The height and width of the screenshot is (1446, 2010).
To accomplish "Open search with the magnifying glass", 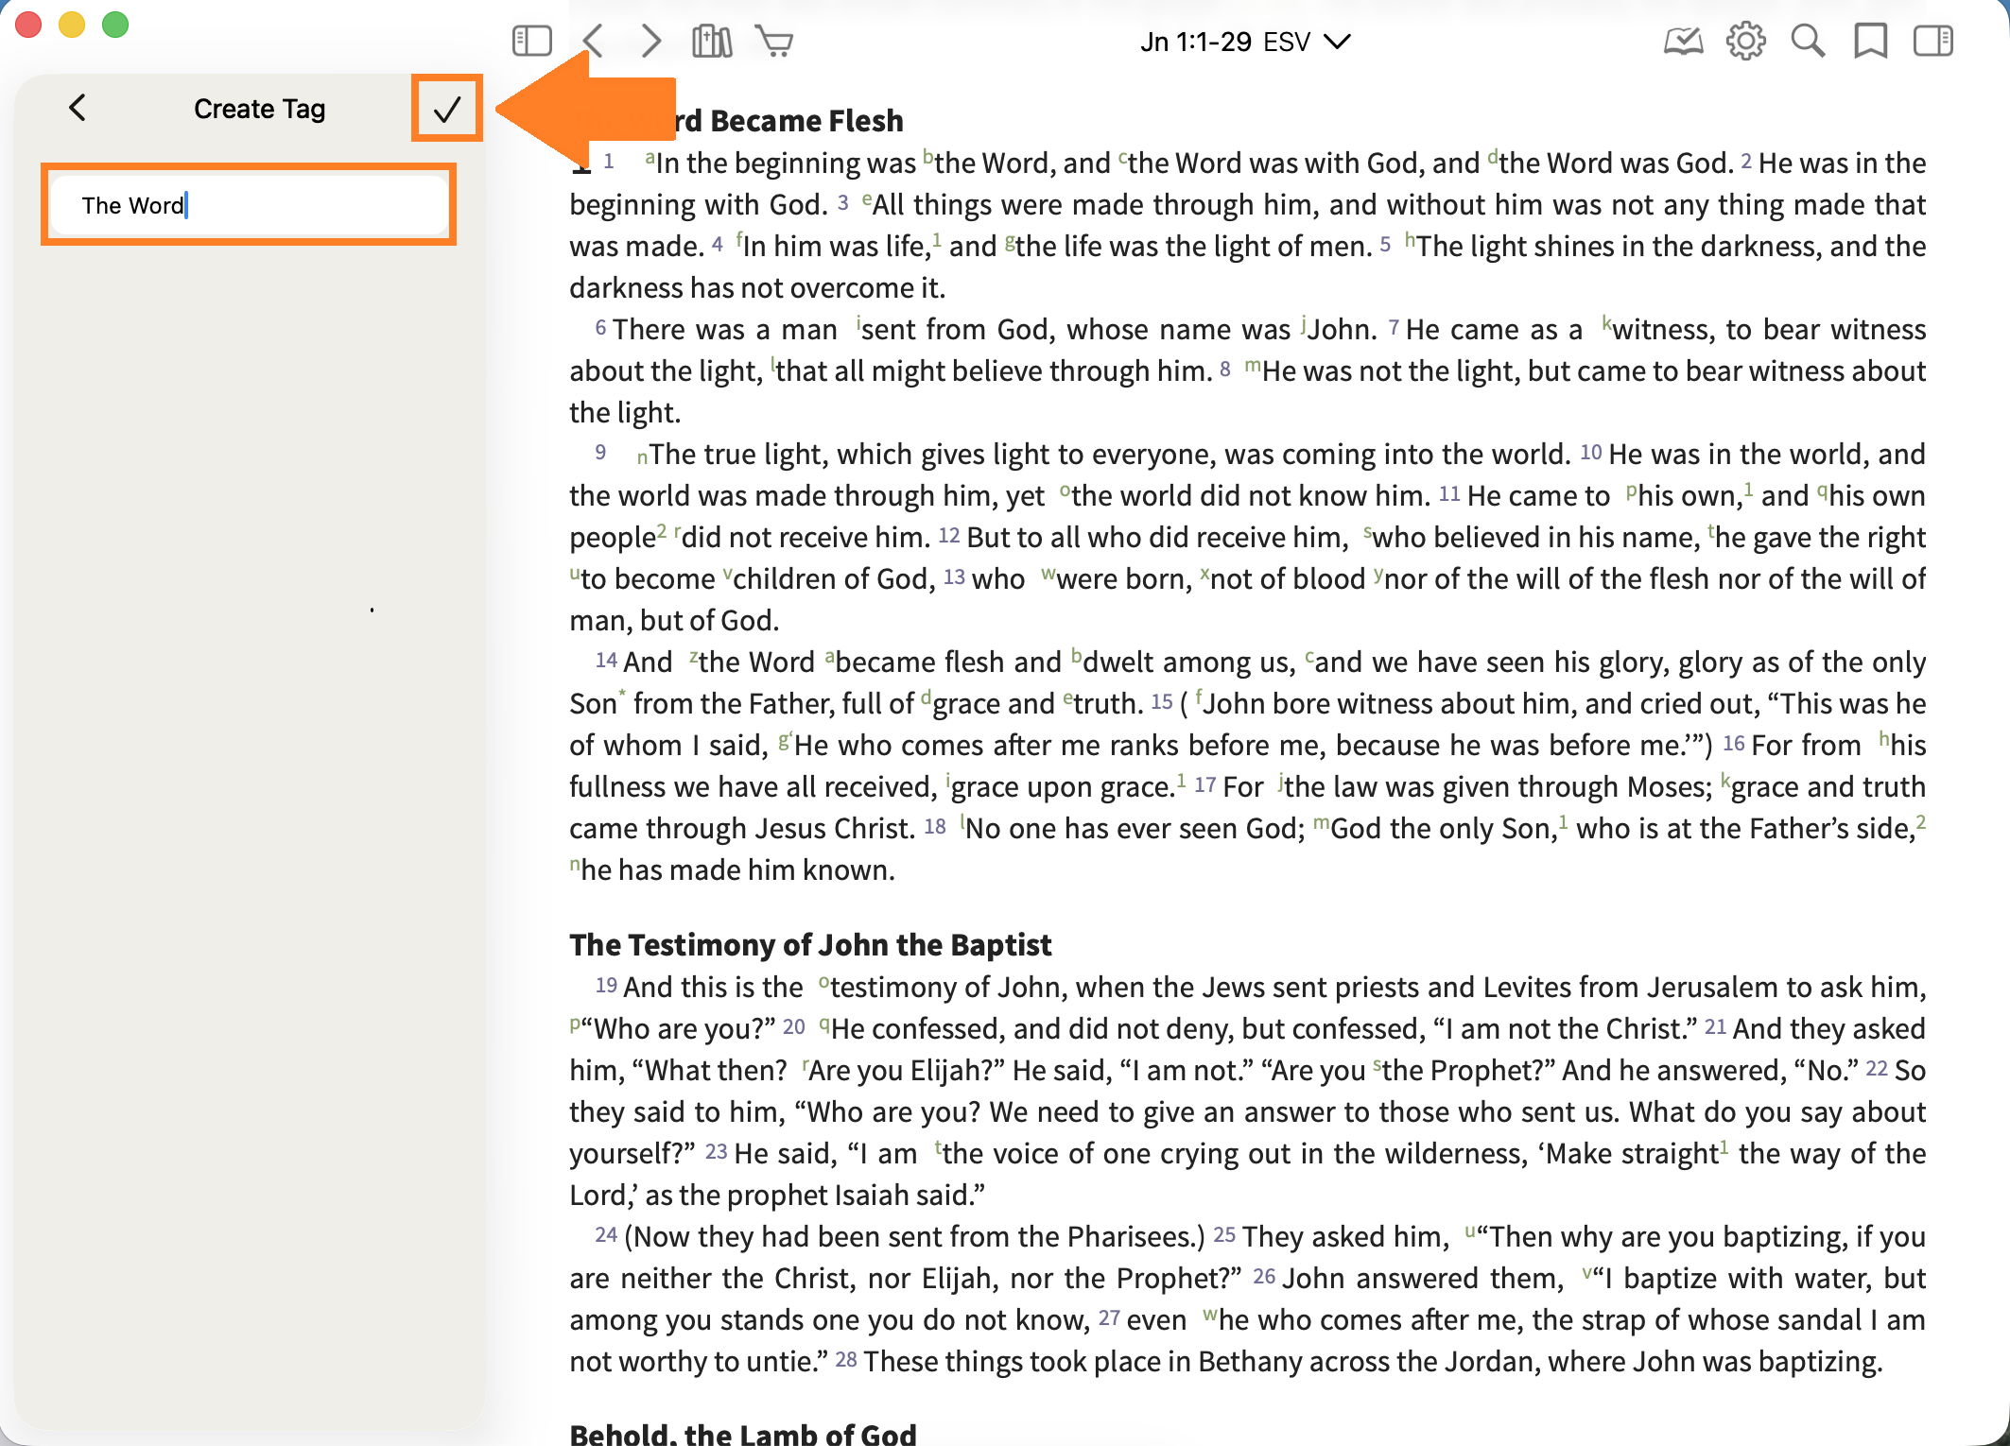I will [1808, 42].
